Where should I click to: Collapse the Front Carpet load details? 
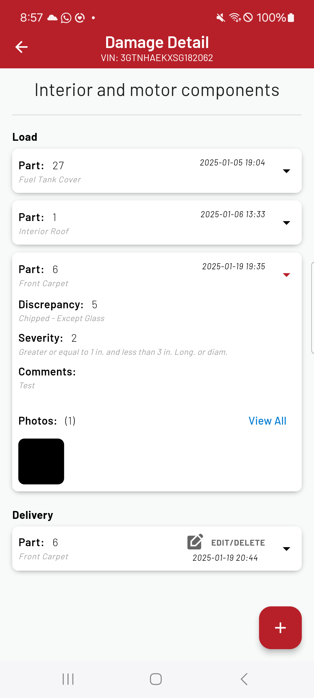pos(286,275)
